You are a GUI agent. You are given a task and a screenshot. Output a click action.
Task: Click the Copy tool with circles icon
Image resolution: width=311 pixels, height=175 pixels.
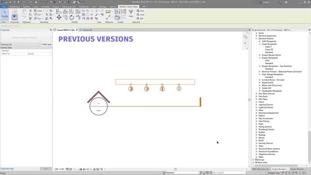click(x=65, y=17)
